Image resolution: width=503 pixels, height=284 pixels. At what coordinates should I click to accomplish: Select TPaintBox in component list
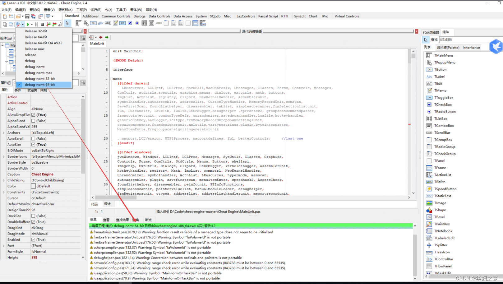pyautogui.click(x=442, y=224)
